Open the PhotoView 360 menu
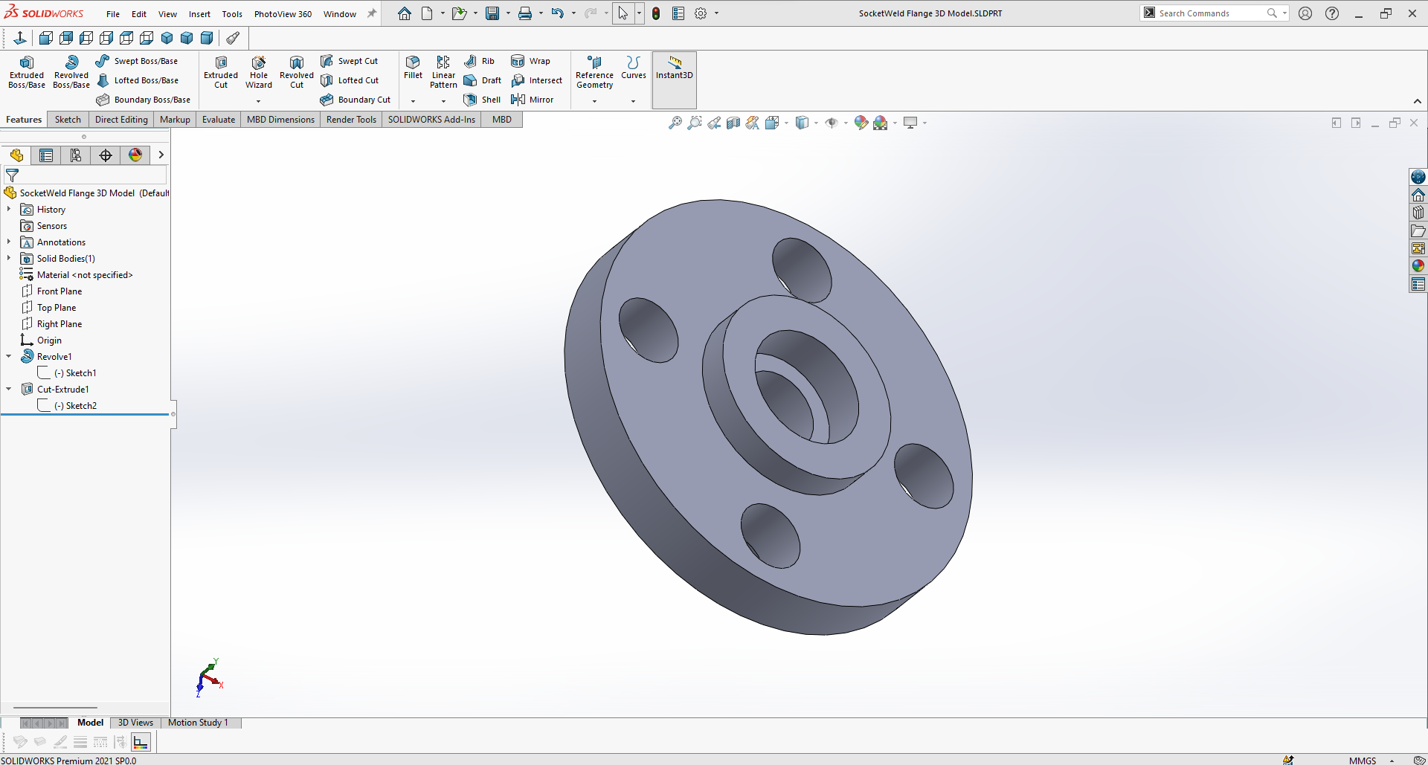This screenshot has width=1428, height=765. [283, 14]
